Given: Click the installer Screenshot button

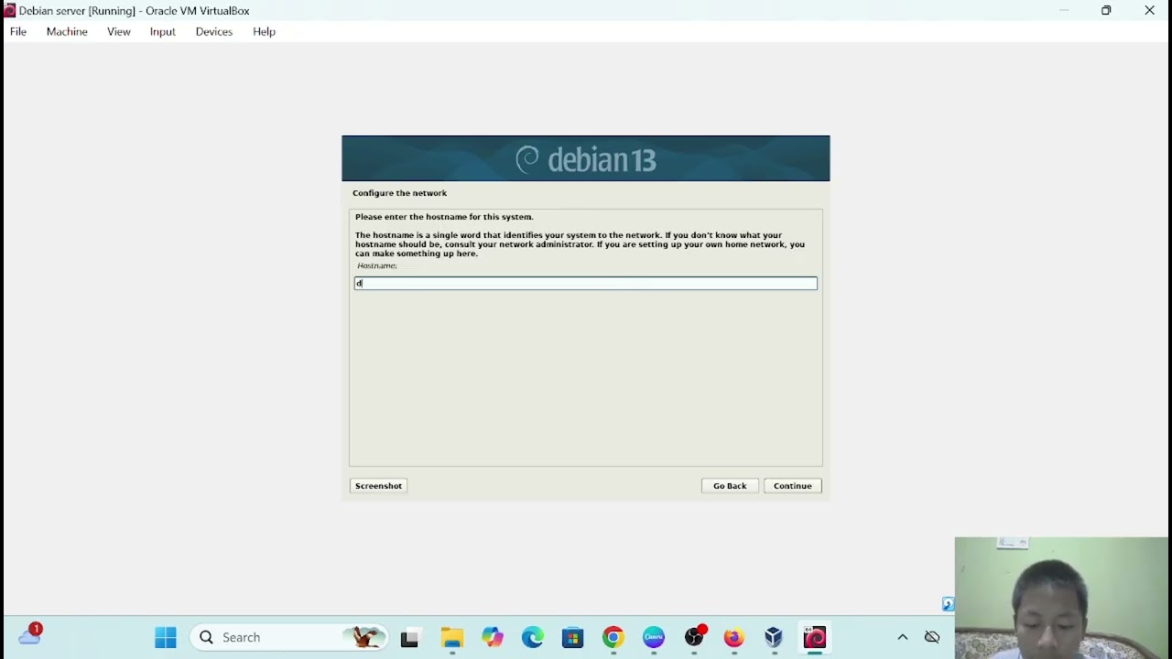Looking at the screenshot, I should pos(378,486).
